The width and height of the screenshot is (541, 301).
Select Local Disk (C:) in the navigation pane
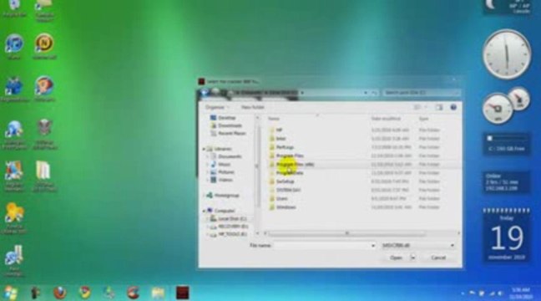coord(232,219)
